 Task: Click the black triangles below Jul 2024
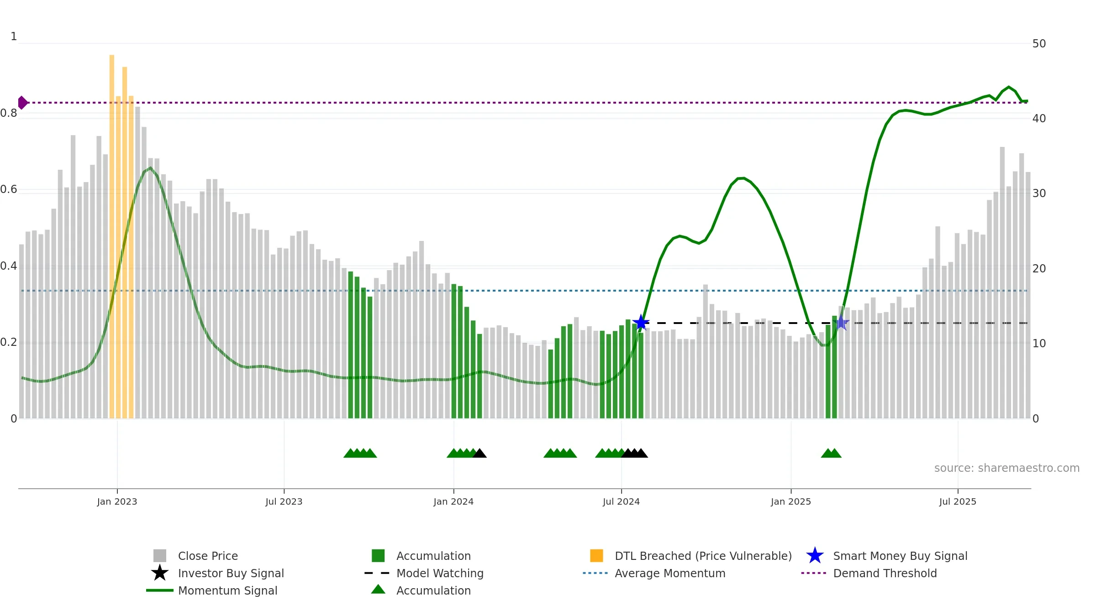[634, 453]
